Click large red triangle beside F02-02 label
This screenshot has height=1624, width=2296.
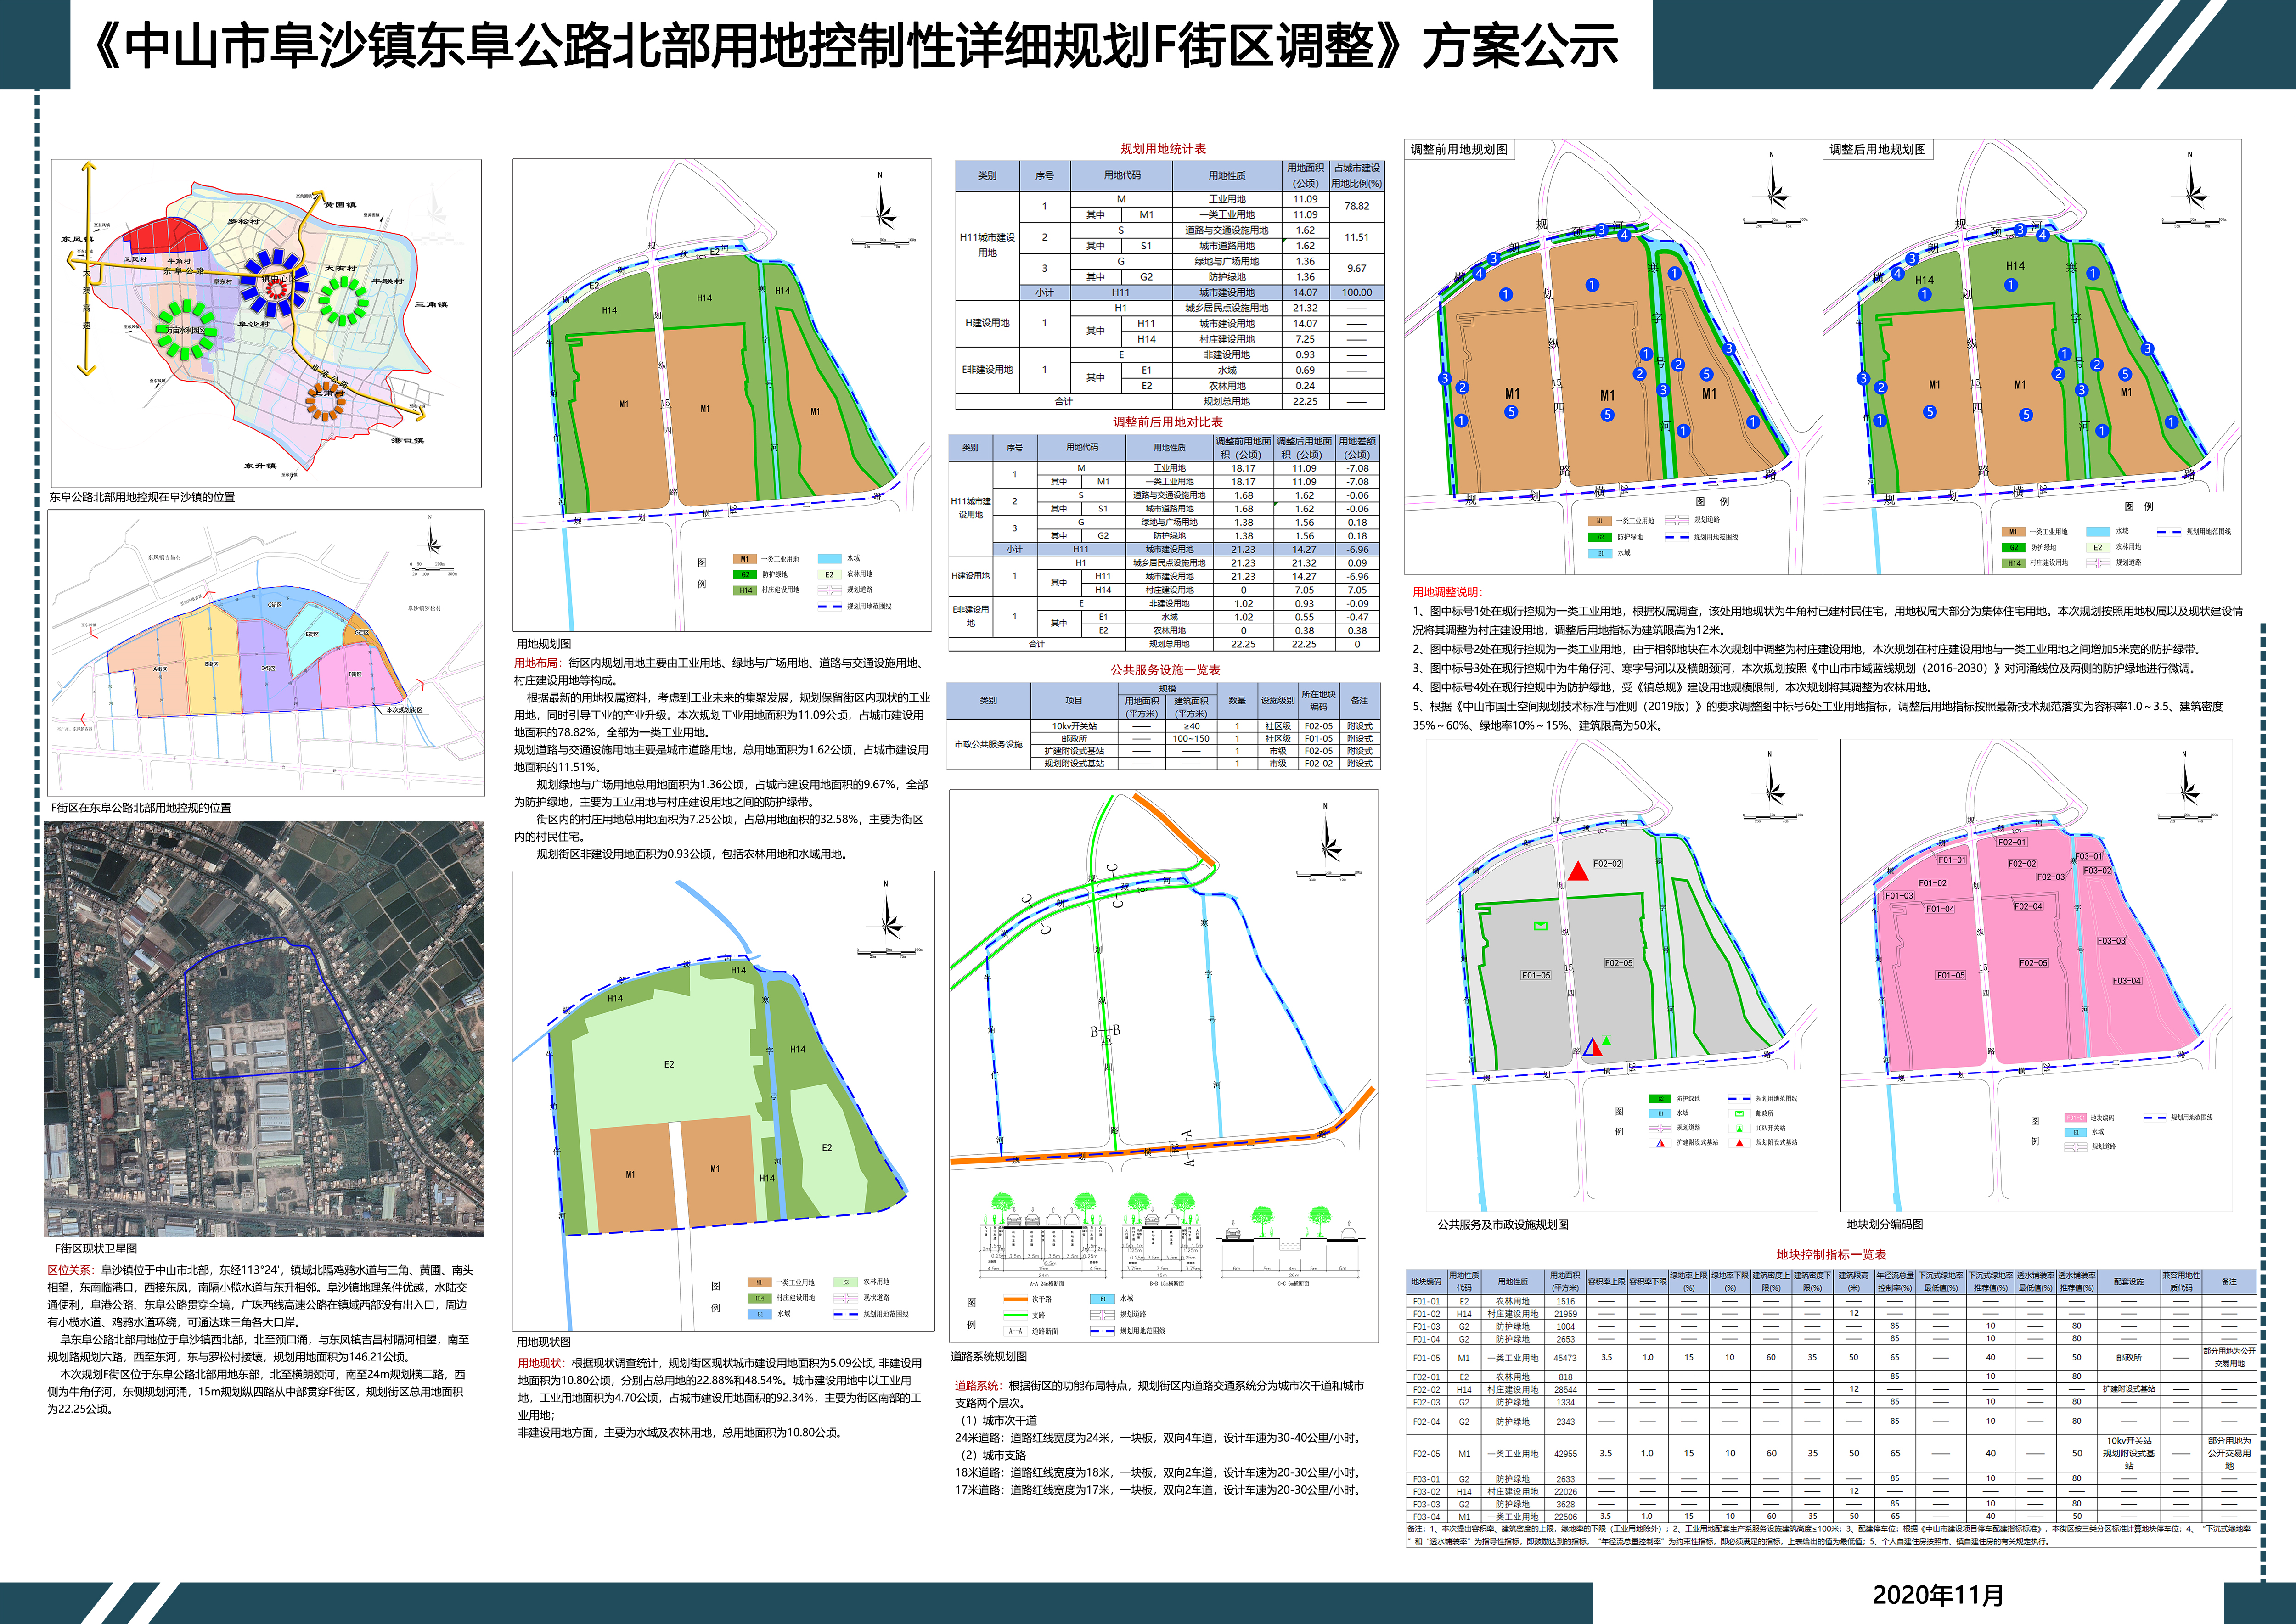point(1577,871)
